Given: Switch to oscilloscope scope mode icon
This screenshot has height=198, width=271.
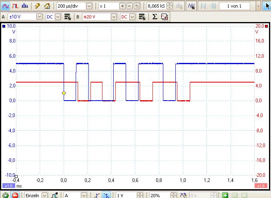Looking at the screenshot, I should click(5, 6).
